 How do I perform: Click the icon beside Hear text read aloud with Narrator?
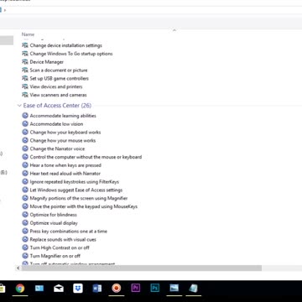pos(25,174)
